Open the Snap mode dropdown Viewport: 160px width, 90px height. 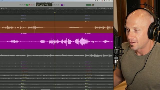pyautogui.click(x=92, y=8)
